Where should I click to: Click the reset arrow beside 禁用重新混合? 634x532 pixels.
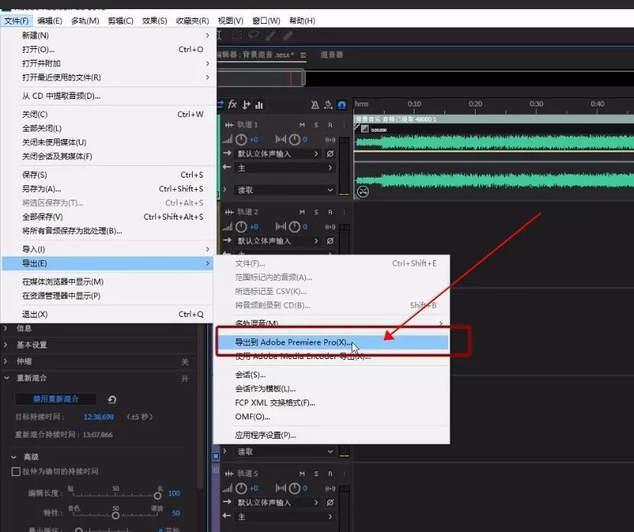click(x=112, y=400)
